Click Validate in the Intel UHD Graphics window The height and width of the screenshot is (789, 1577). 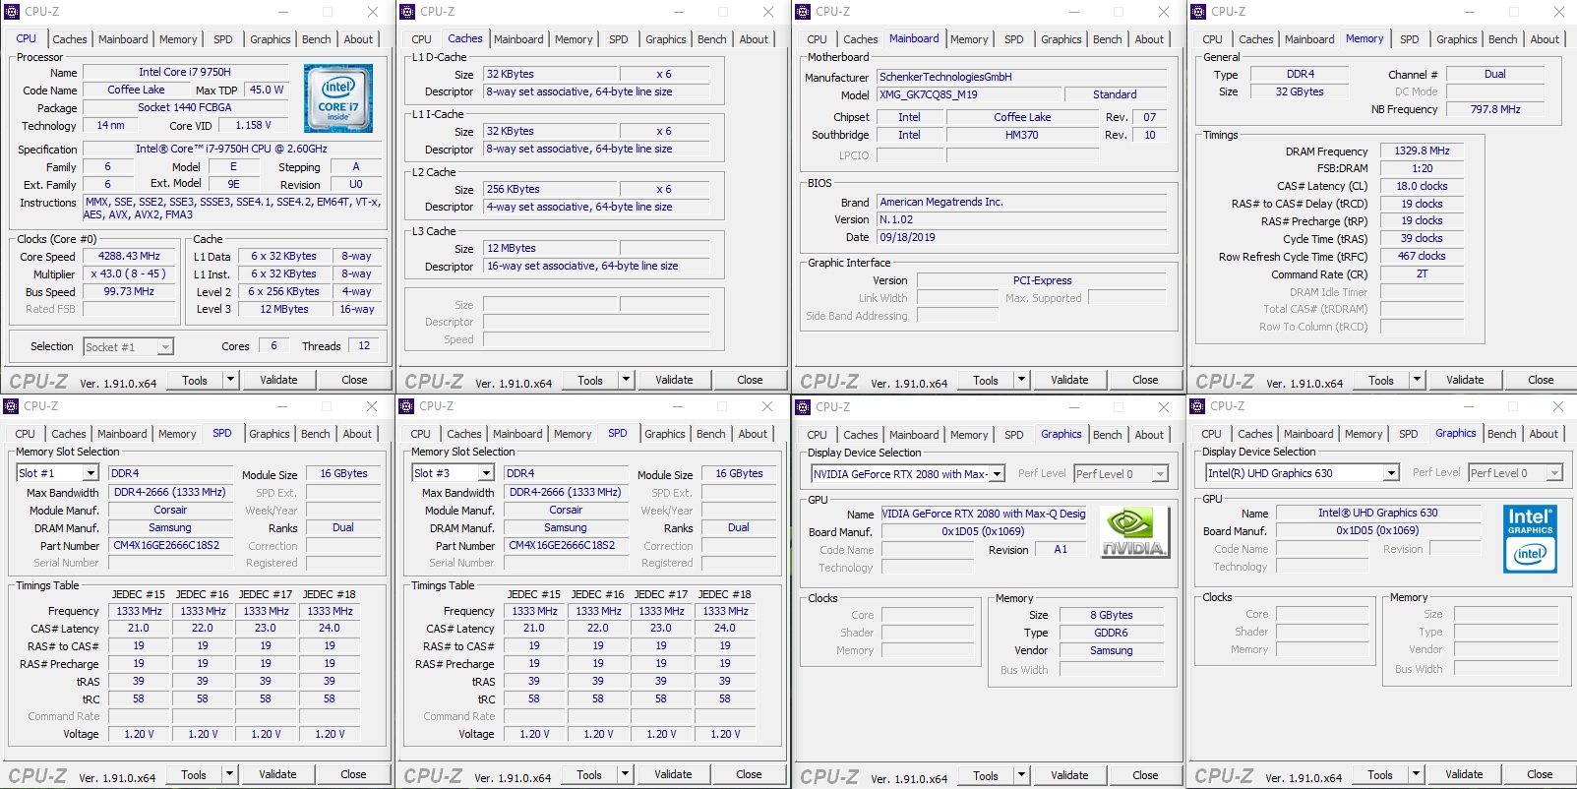[x=1464, y=774]
